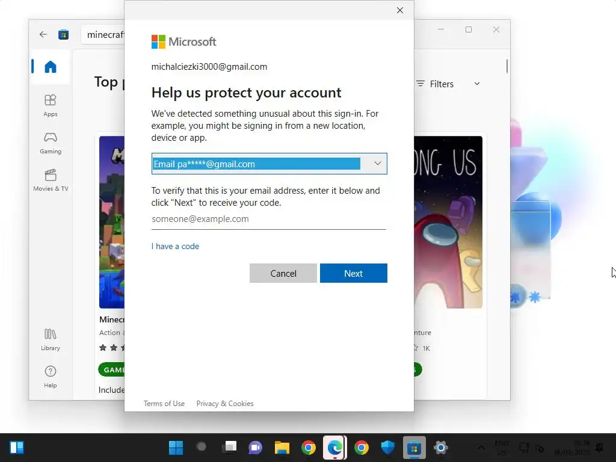Open the Minecraft game thumbnail
616x462 pixels.
112,222
